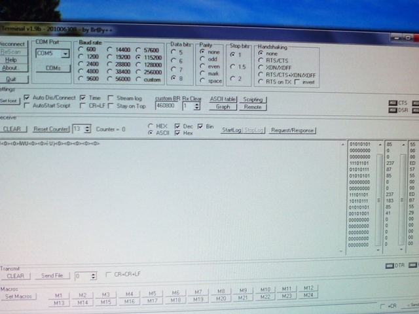Screen dimensions: 419x314
Task: Open the COM Port dropdown
Action: pos(65,54)
